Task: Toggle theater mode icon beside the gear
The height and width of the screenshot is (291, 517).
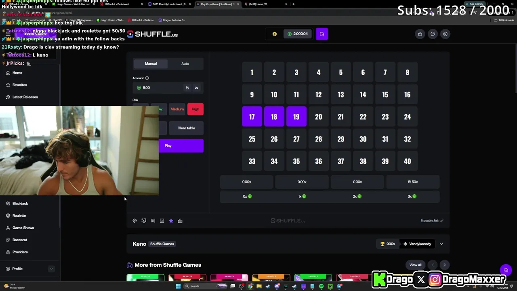Action: (144, 221)
